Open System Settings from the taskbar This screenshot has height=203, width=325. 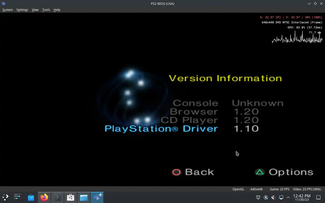[18, 197]
